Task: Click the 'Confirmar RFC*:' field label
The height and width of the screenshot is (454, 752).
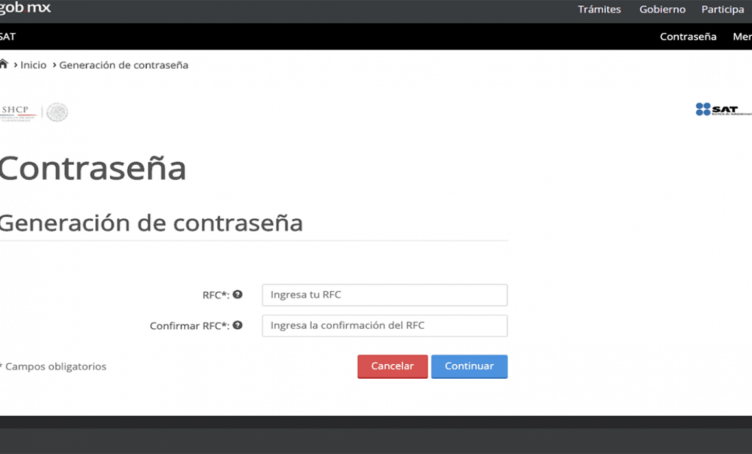Action: (189, 326)
